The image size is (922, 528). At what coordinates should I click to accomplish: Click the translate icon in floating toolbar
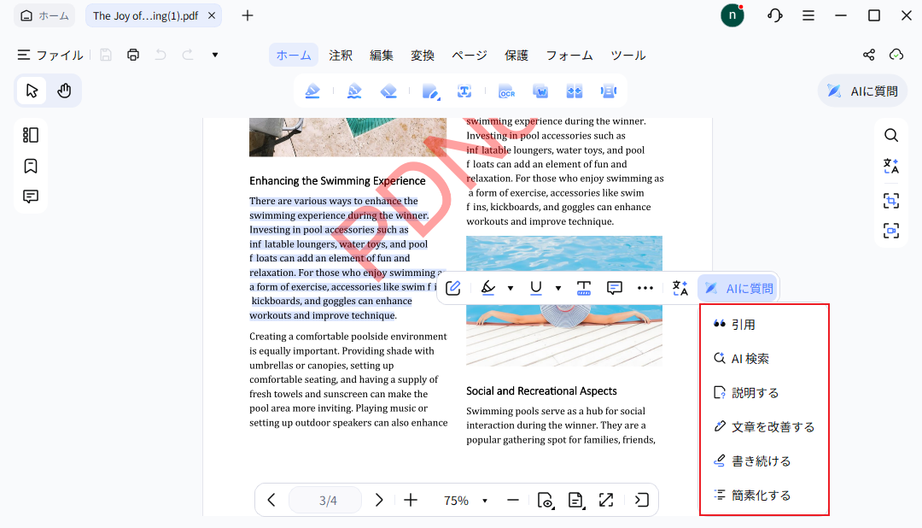680,288
